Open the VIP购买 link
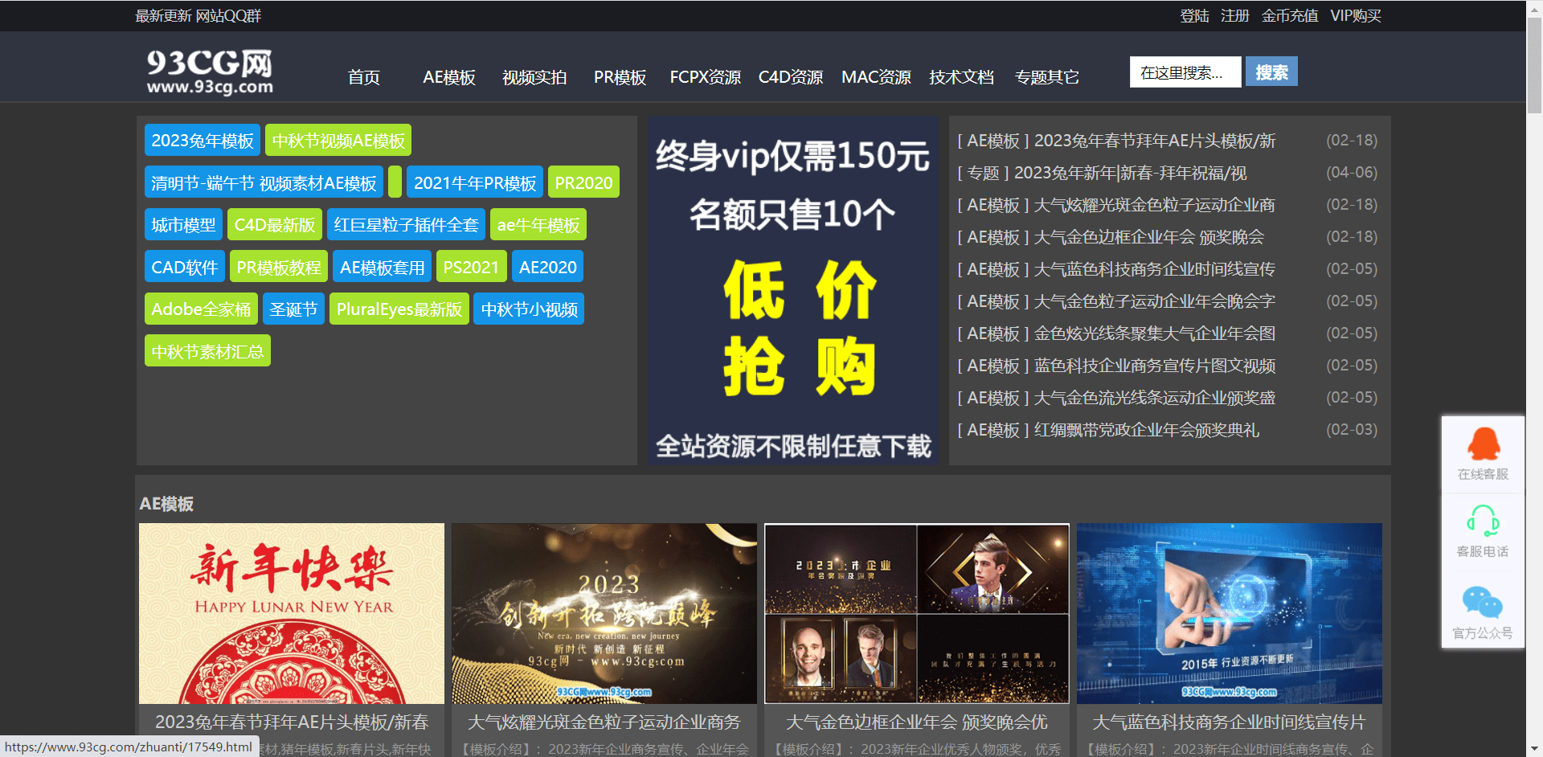The height and width of the screenshot is (757, 1543). (1356, 16)
